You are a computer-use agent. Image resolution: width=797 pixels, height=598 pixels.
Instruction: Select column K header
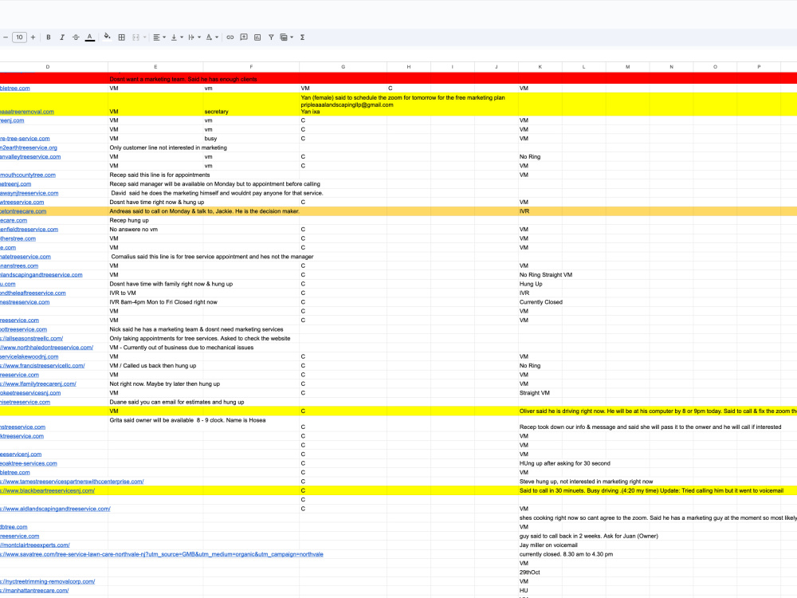coord(540,67)
